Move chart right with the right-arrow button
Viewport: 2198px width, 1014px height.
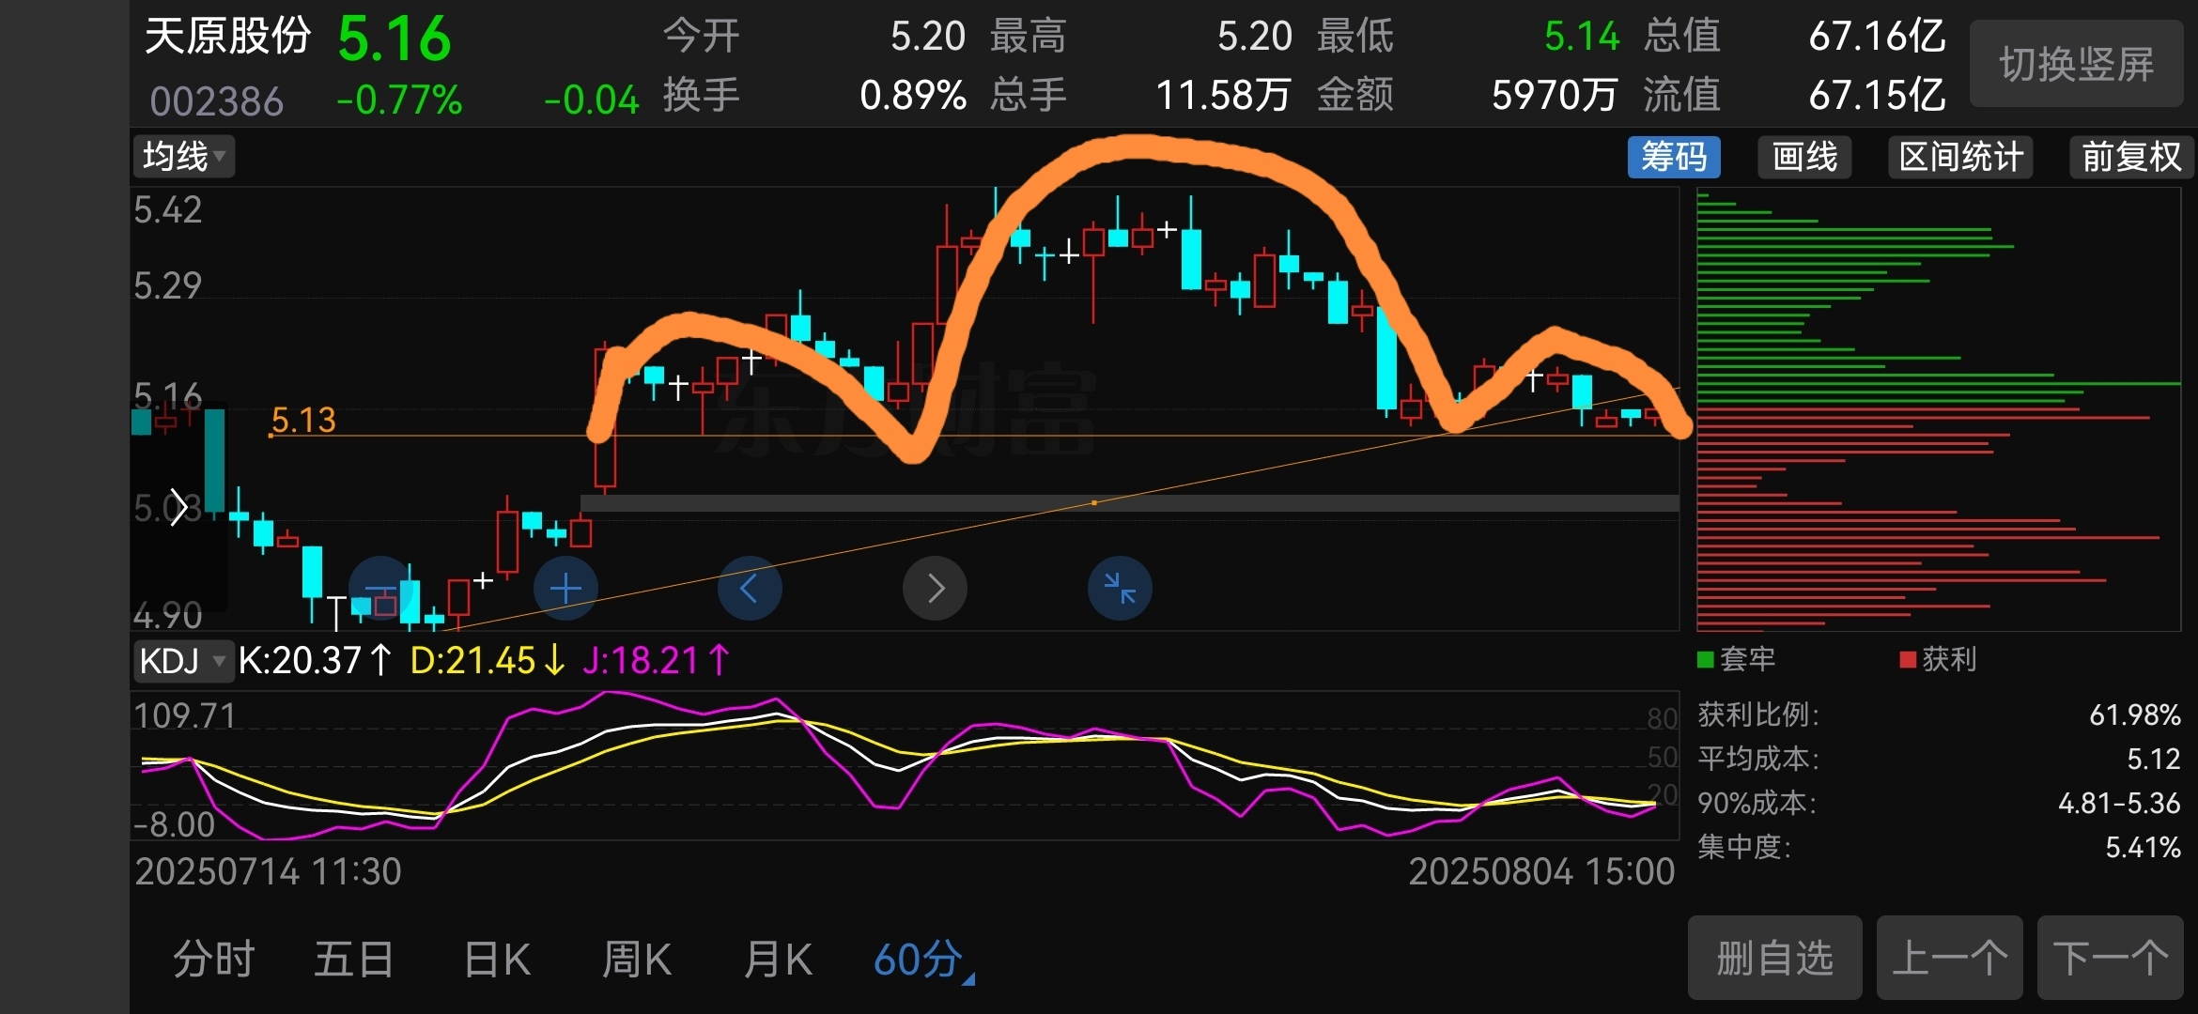coord(935,589)
